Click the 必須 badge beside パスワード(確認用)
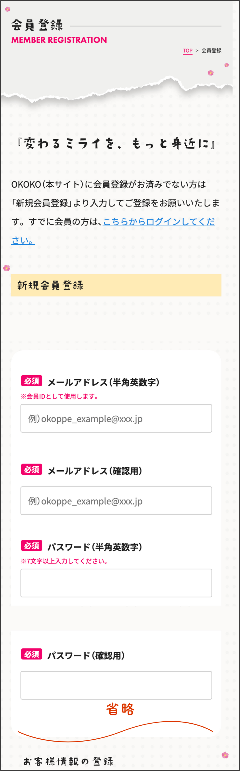The height and width of the screenshot is (771, 240). coord(31,654)
